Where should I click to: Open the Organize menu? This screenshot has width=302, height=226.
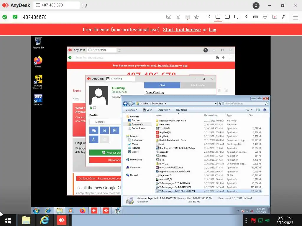coord(132,110)
